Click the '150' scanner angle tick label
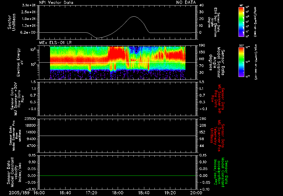Screen dimensions: 283x196 tap(202, 52)
